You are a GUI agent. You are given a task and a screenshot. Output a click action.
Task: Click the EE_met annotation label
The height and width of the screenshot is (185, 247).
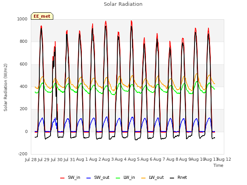pos(42,16)
